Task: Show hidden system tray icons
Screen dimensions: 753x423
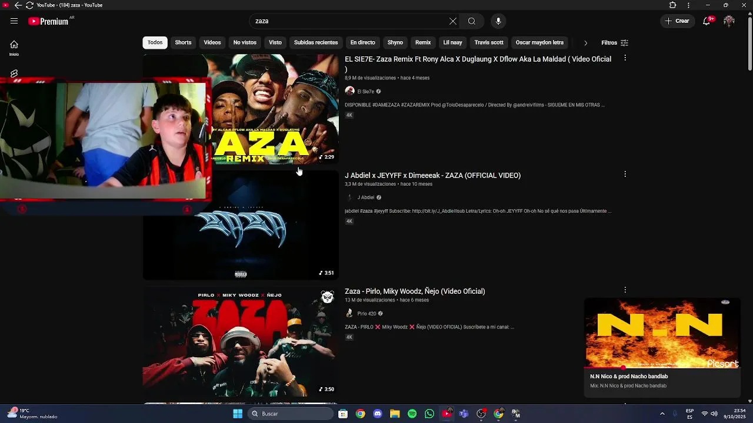Action: (662, 414)
